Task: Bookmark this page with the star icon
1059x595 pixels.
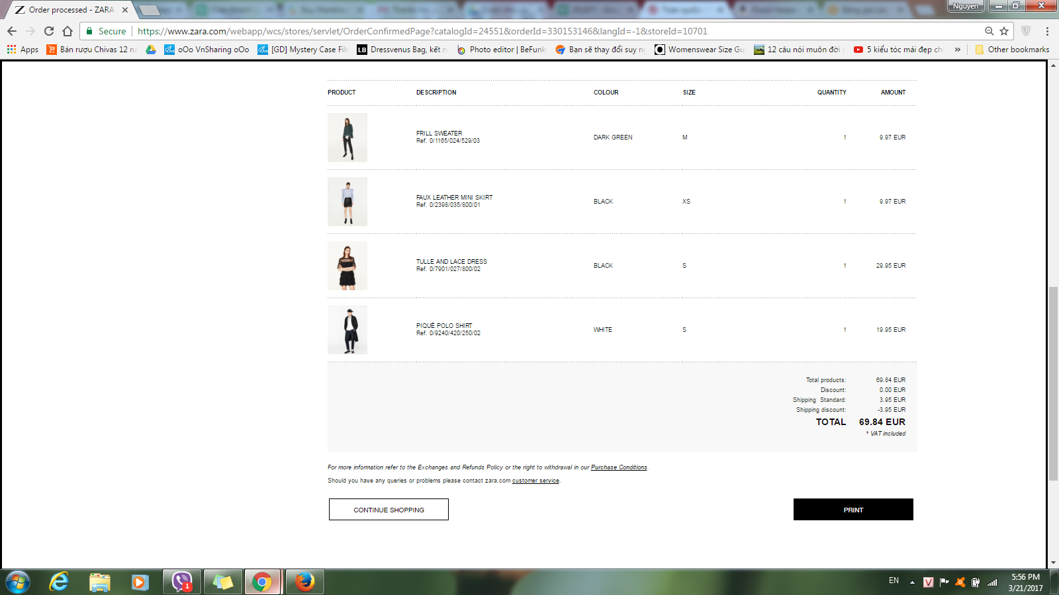Action: point(1004,31)
